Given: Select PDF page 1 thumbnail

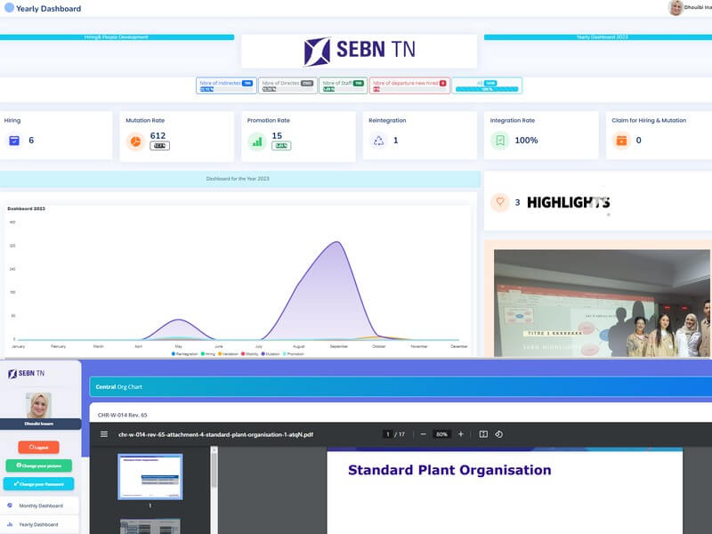Looking at the screenshot, I should coord(150,477).
